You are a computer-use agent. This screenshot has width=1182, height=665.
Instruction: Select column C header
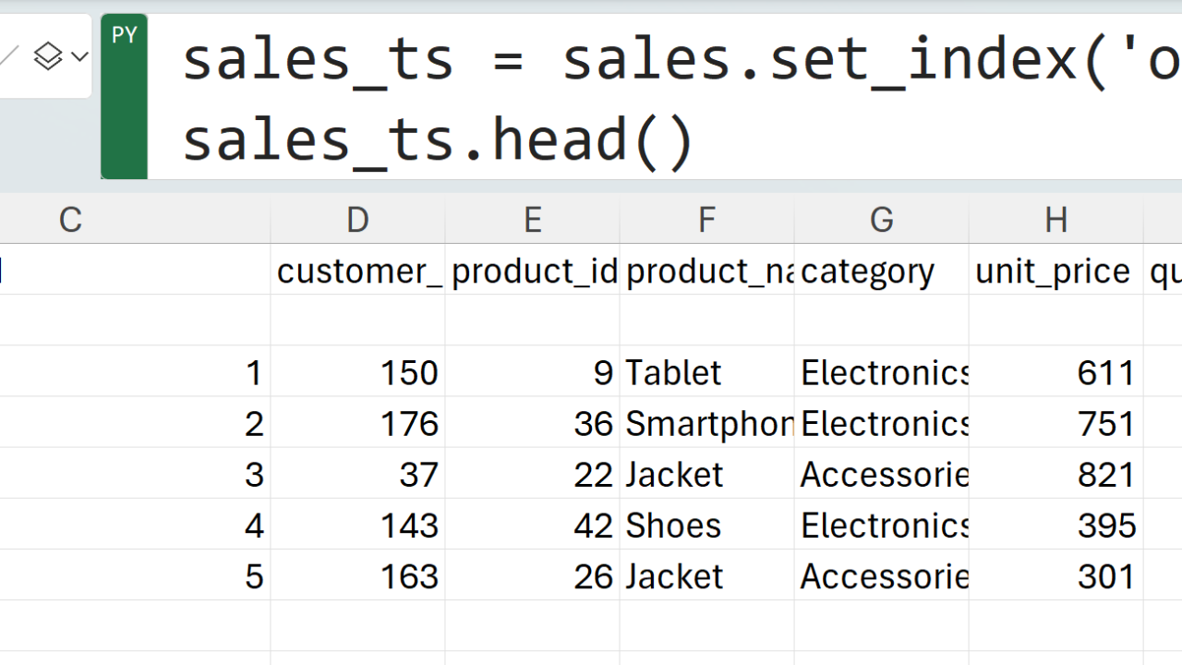[x=70, y=220]
